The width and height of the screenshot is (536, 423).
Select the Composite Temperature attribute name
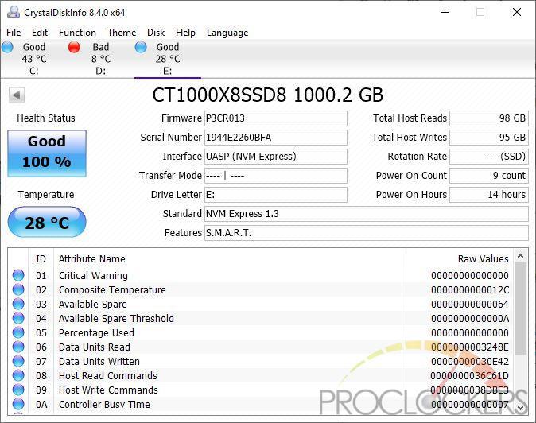(x=112, y=289)
